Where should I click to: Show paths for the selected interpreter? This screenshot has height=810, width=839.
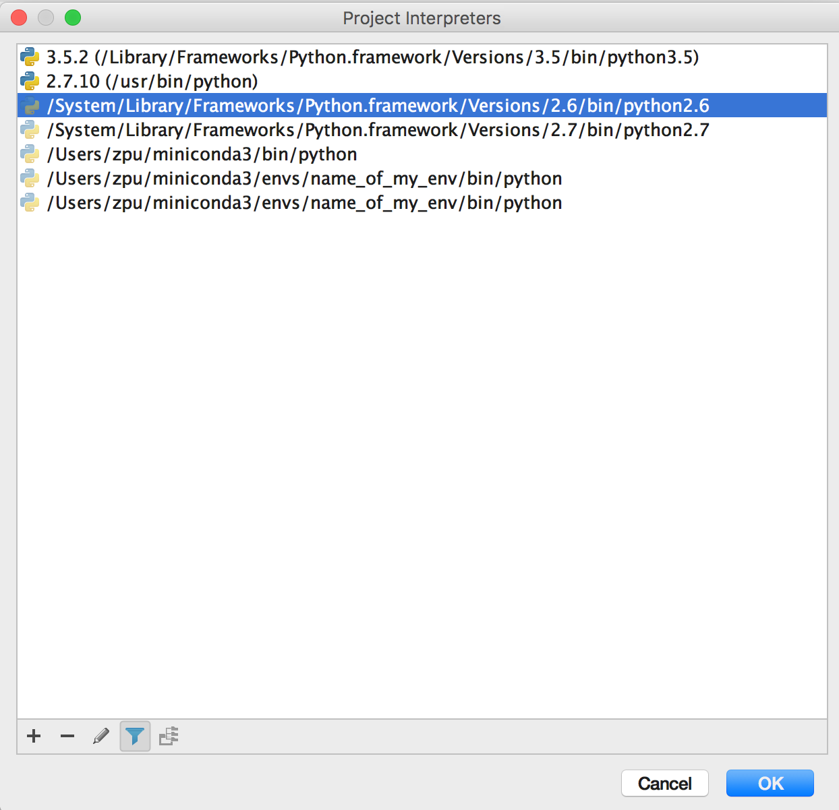[x=169, y=736]
